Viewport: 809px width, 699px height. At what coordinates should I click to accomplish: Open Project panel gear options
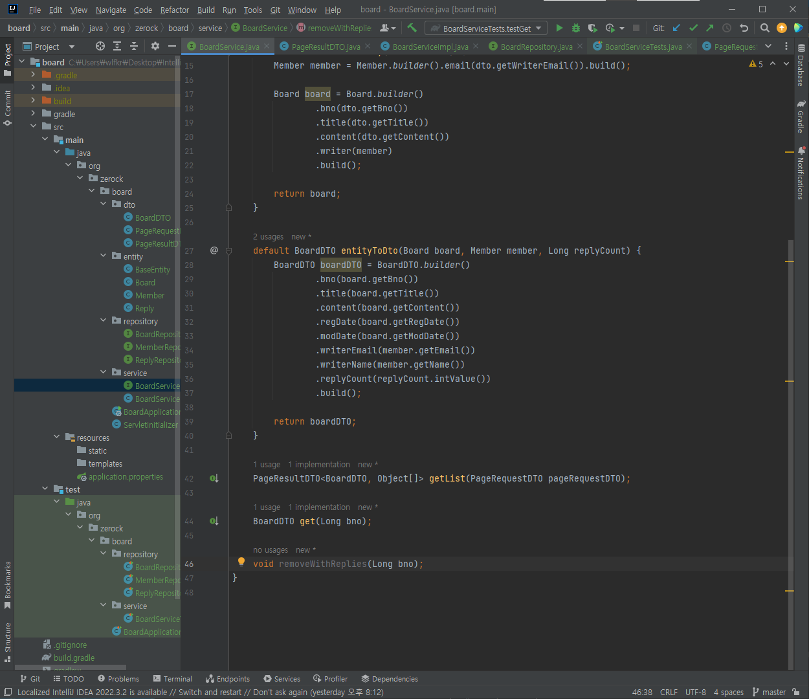pyautogui.click(x=155, y=46)
